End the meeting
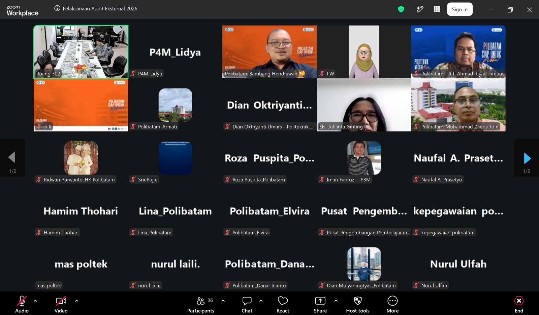 [519, 304]
